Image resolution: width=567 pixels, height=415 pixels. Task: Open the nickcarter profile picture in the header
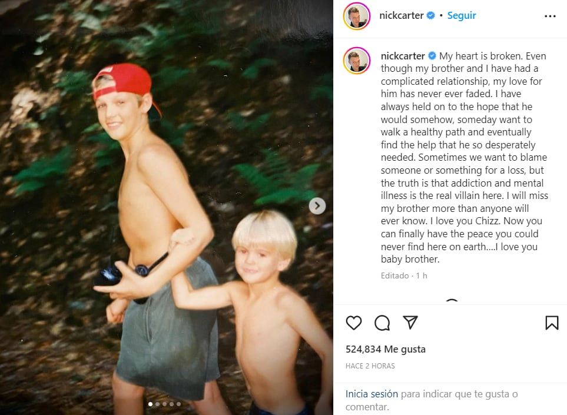(x=356, y=16)
